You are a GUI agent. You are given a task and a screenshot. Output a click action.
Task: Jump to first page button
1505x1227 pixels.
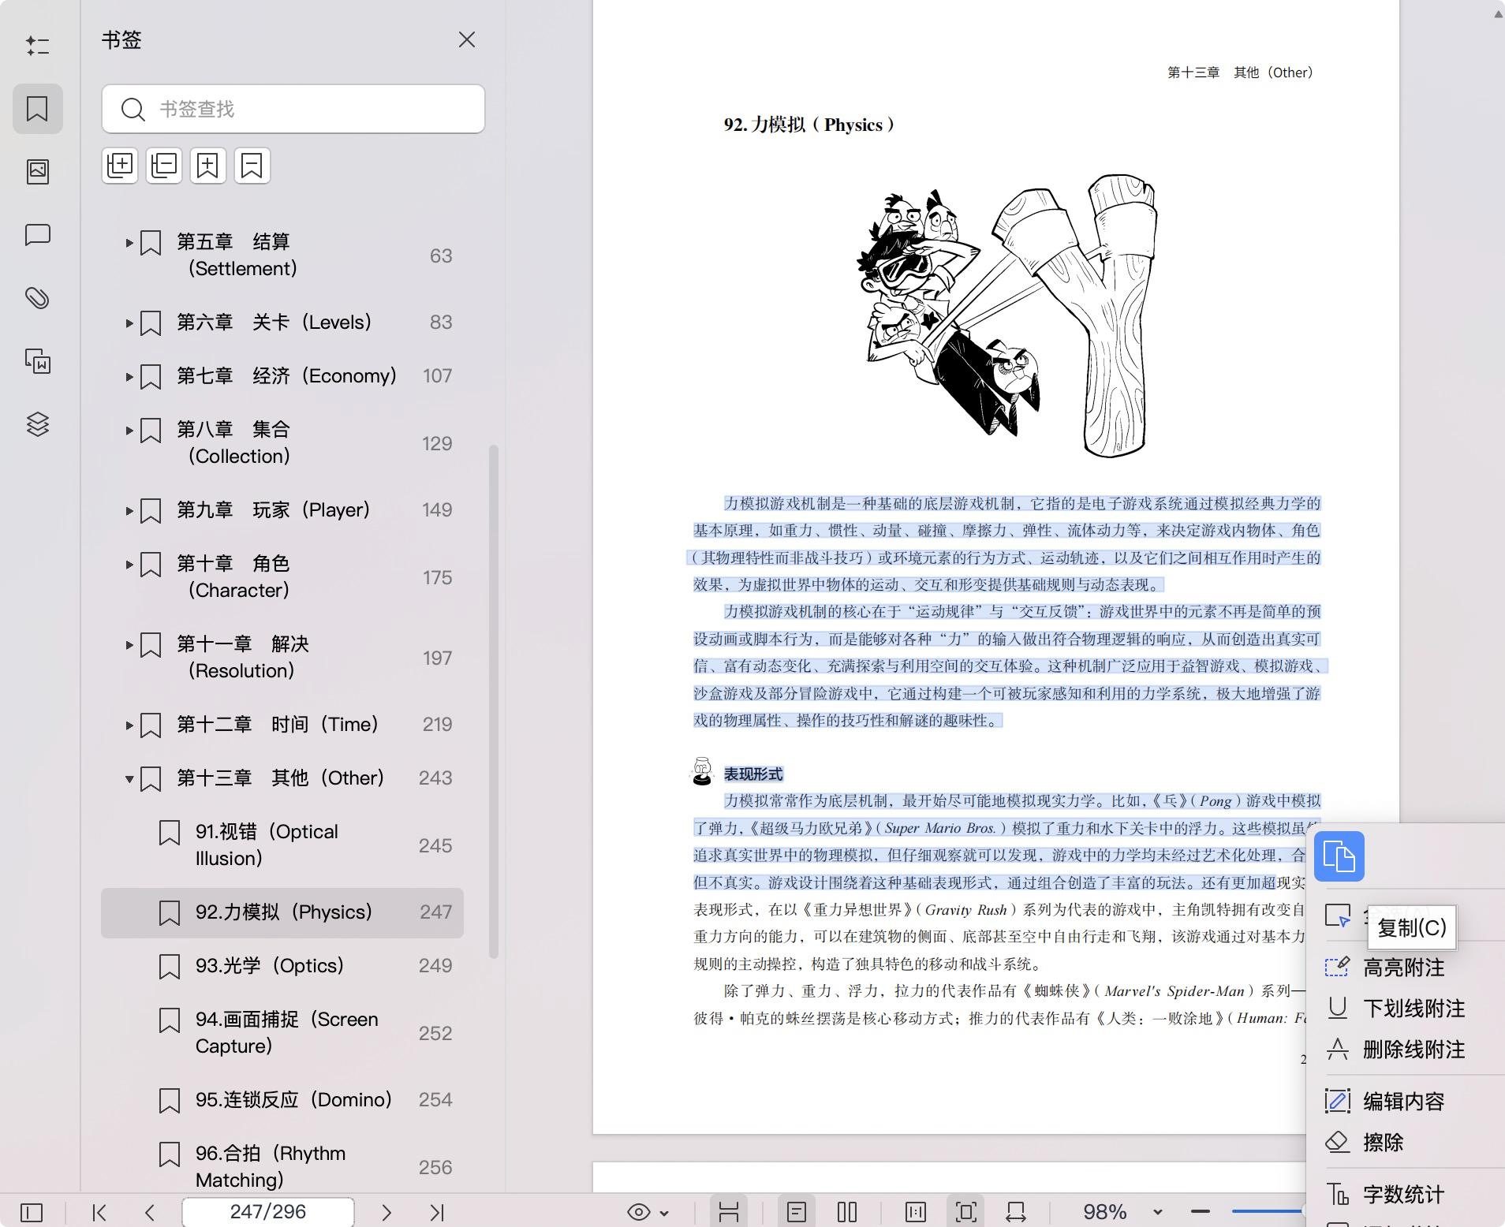[x=99, y=1212]
